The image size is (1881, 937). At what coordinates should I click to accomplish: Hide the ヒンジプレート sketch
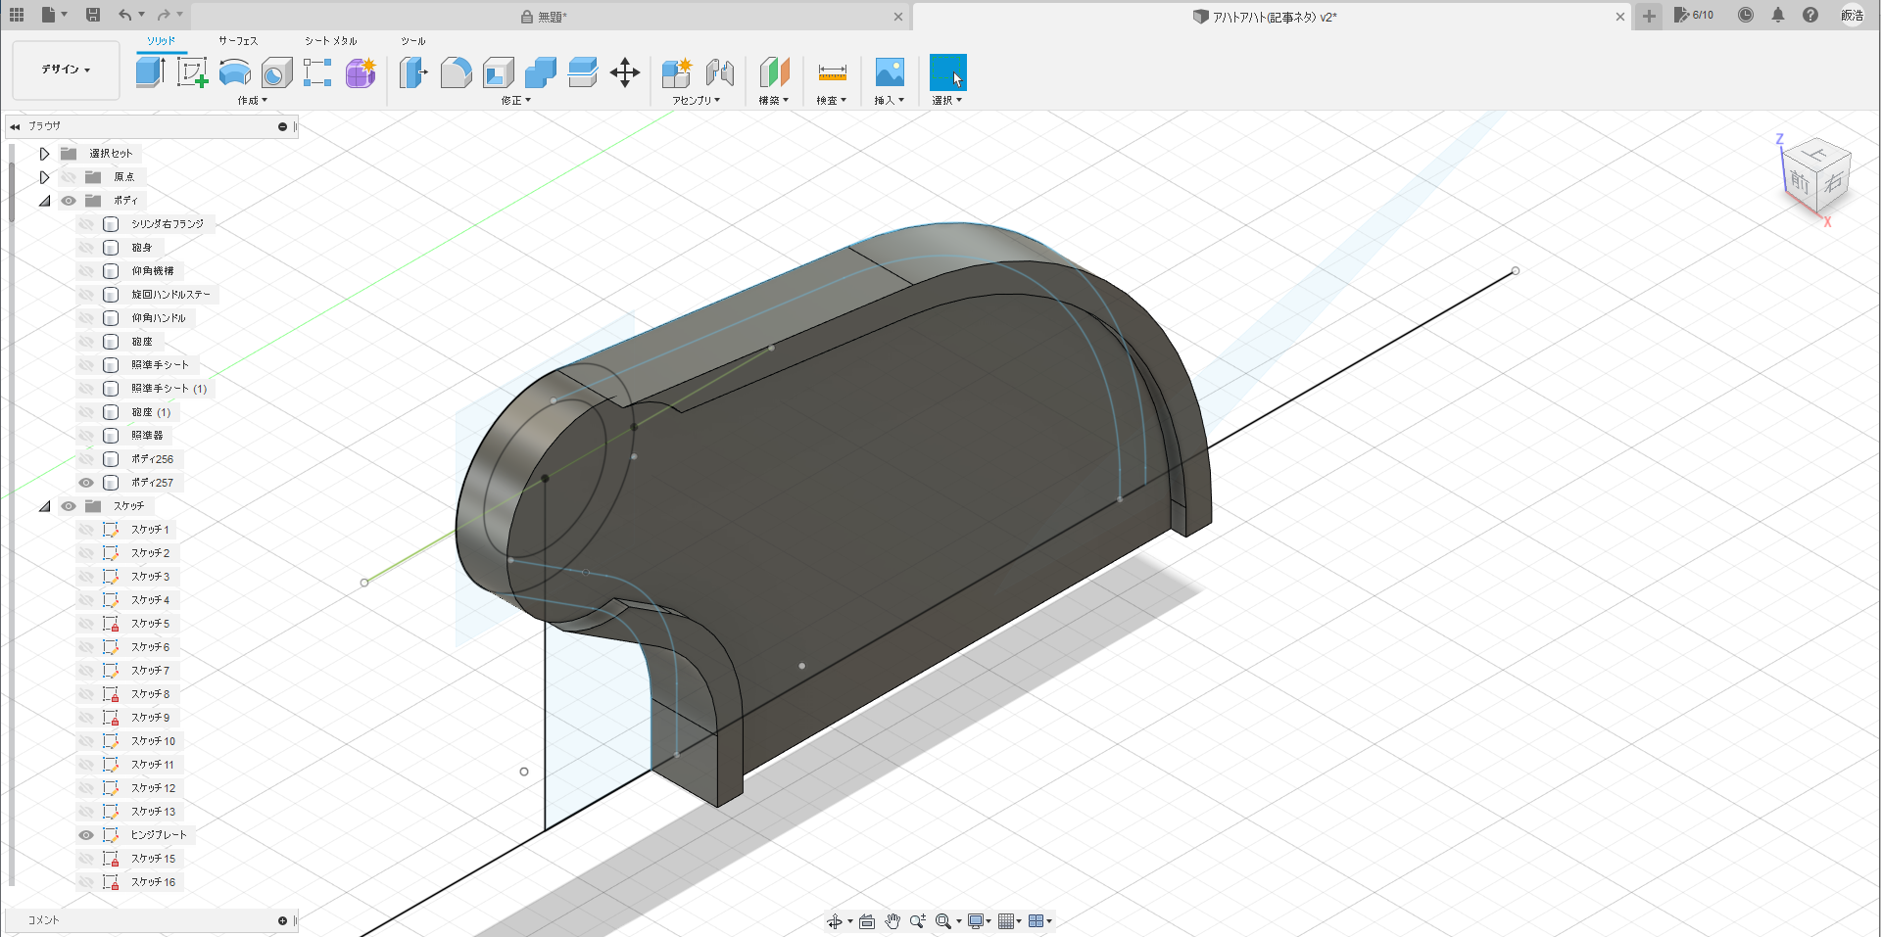86,835
